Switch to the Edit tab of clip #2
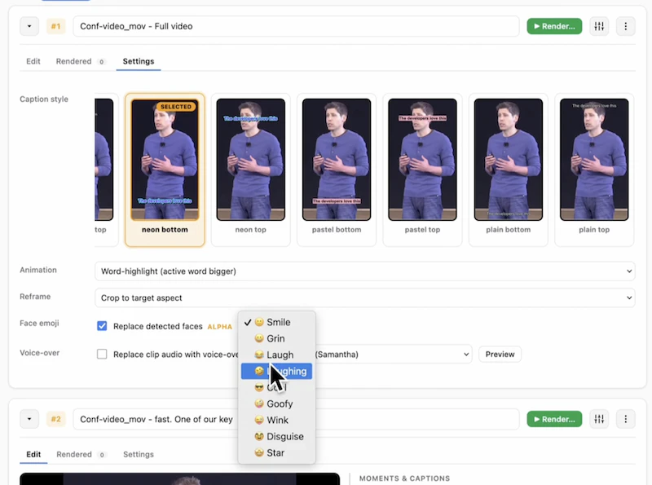This screenshot has height=485, width=652. tap(33, 454)
